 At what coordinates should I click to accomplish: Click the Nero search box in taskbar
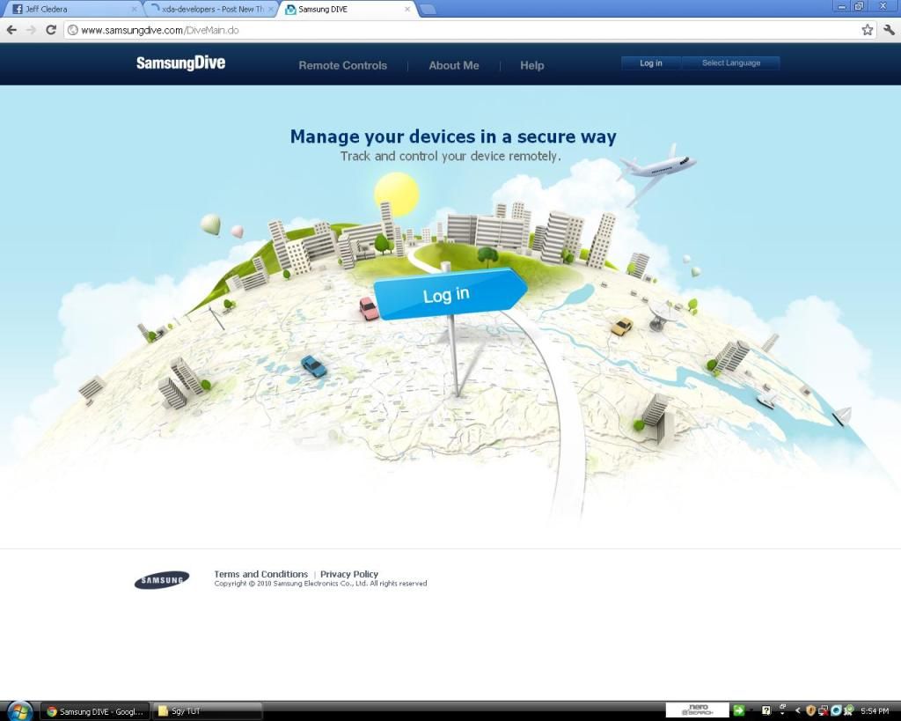(698, 710)
